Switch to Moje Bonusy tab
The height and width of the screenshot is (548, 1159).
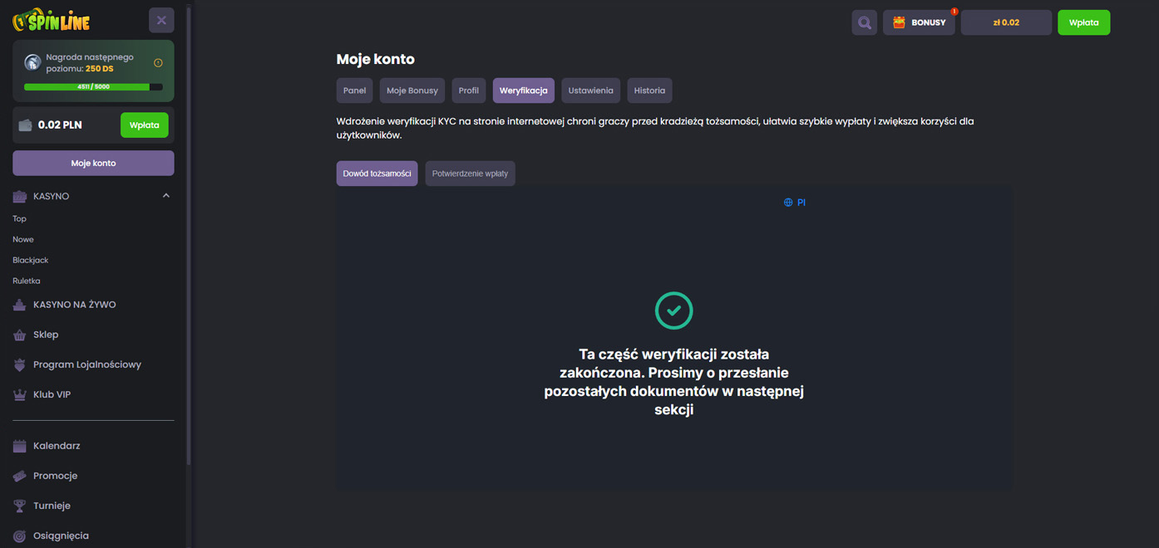412,91
